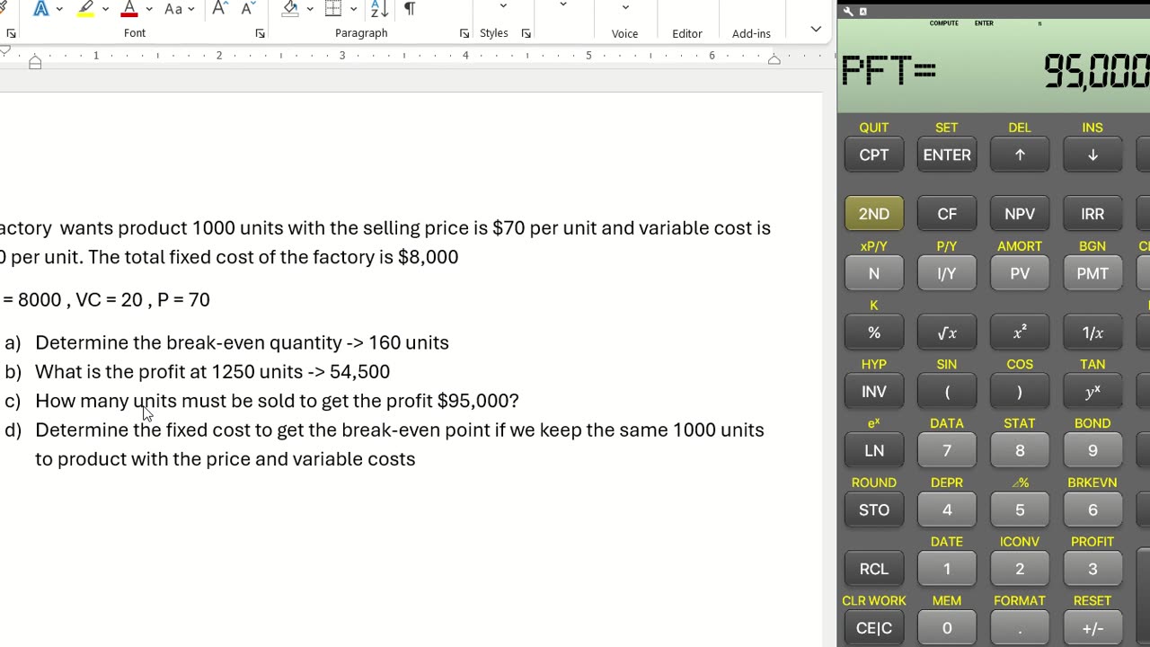This screenshot has width=1150, height=647.
Task: Click the INV calculator key
Action: pyautogui.click(x=874, y=392)
